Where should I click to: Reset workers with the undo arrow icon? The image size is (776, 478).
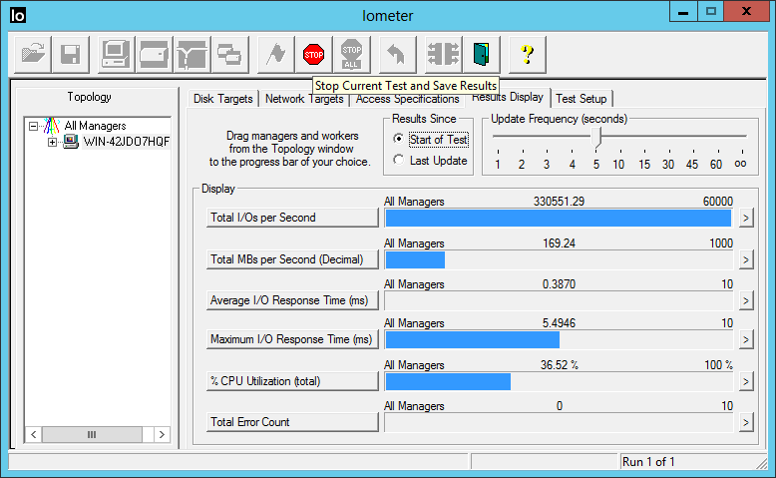[397, 55]
